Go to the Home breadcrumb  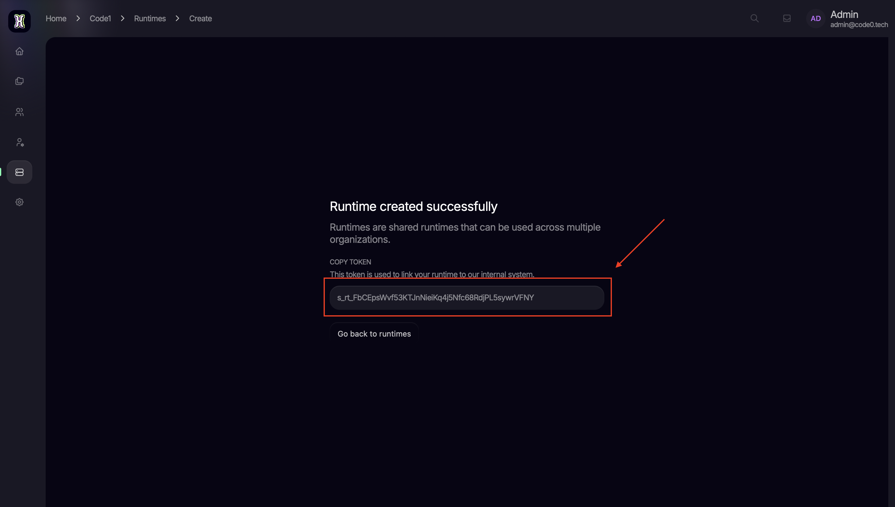click(56, 19)
